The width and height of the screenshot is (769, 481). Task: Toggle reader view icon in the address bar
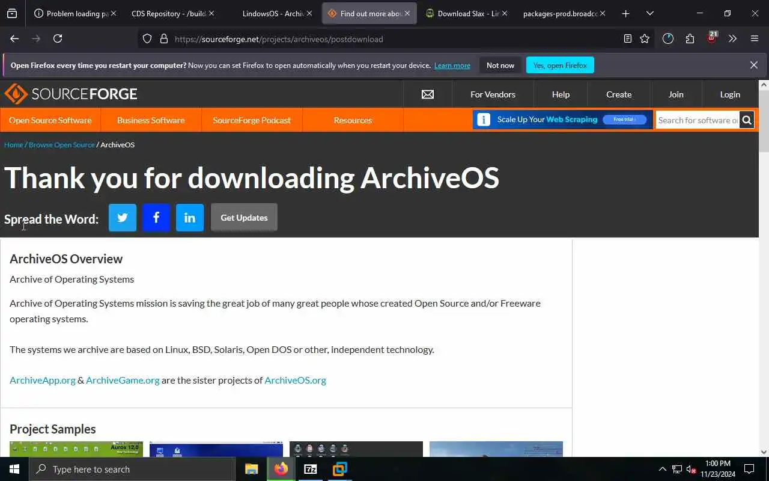628,38
